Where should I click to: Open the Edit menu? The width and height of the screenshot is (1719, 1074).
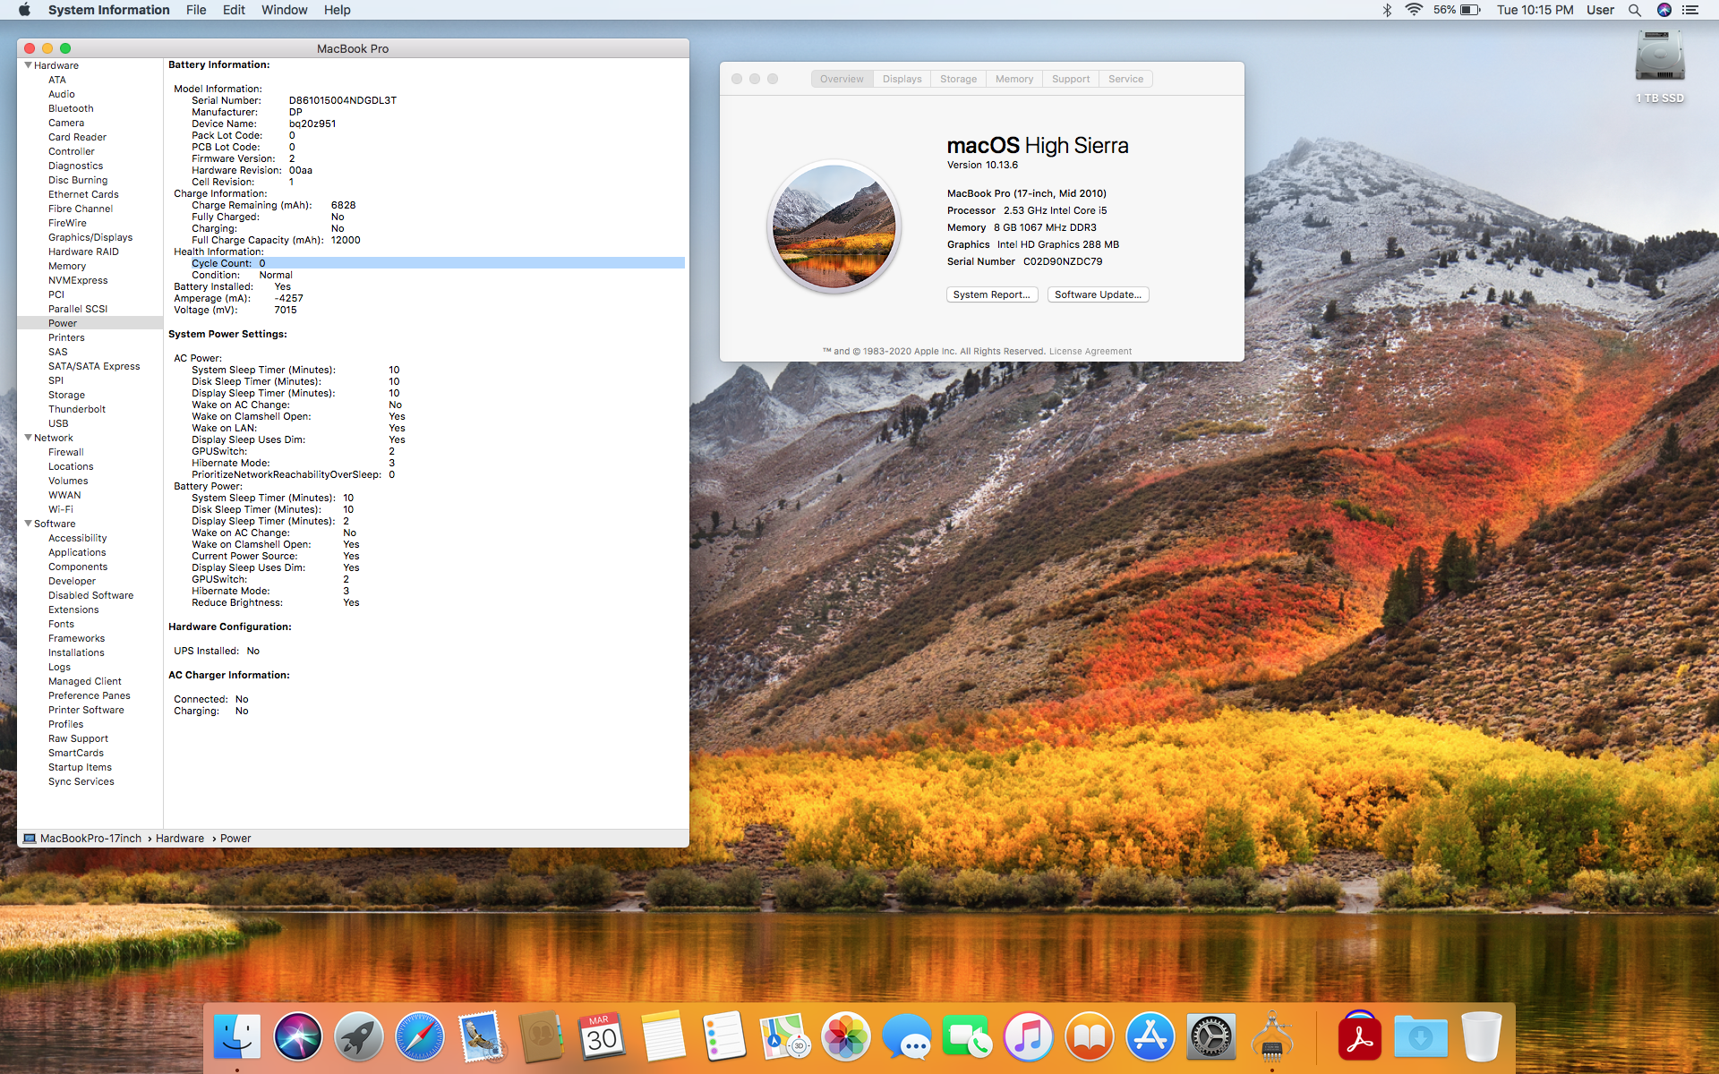[x=234, y=10]
